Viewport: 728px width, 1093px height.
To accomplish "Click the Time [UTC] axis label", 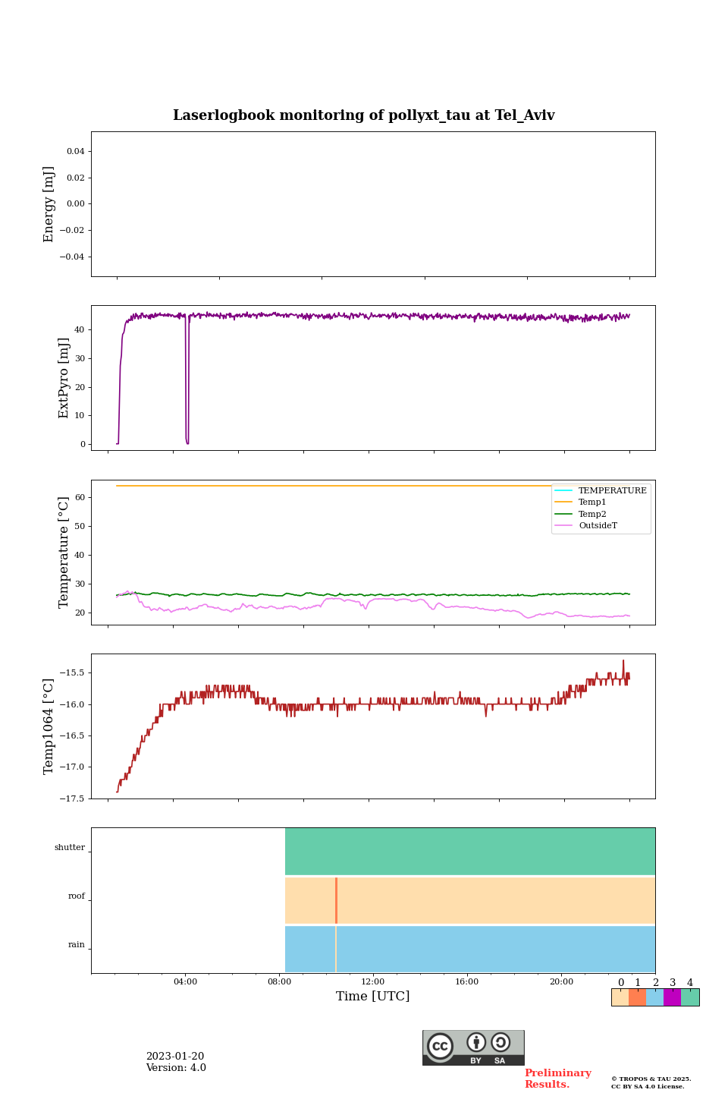I will point(373,996).
